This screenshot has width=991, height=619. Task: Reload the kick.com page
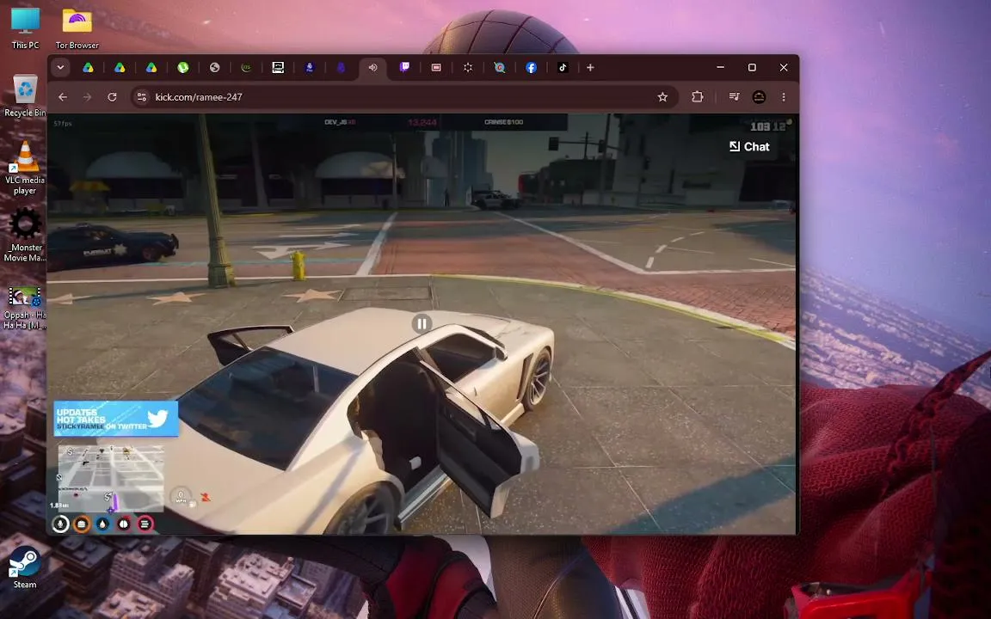coord(112,96)
